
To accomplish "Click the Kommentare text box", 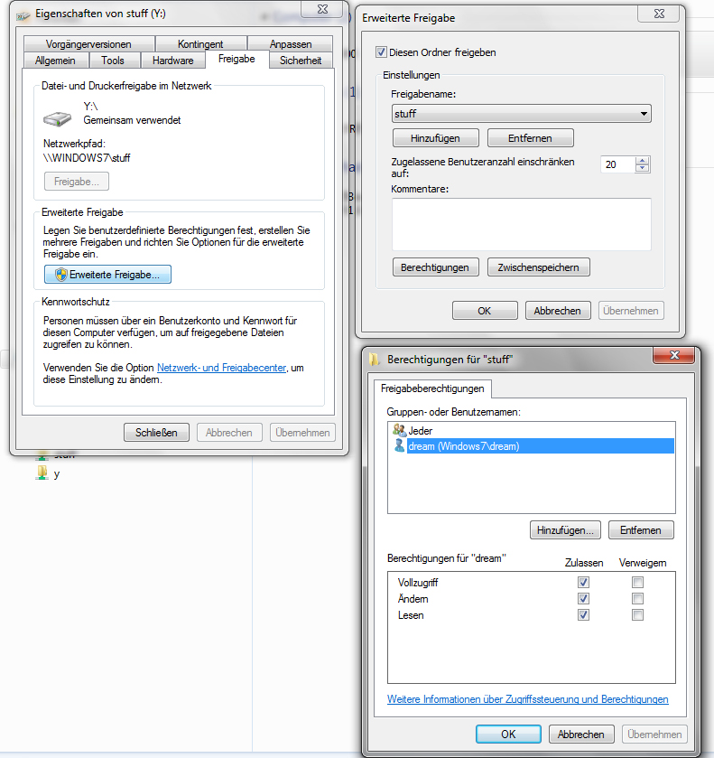I will (x=521, y=224).
